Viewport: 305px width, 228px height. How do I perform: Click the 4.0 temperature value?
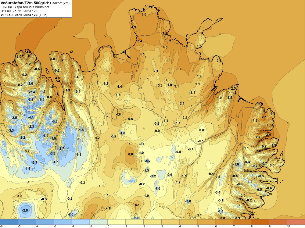(165, 47)
